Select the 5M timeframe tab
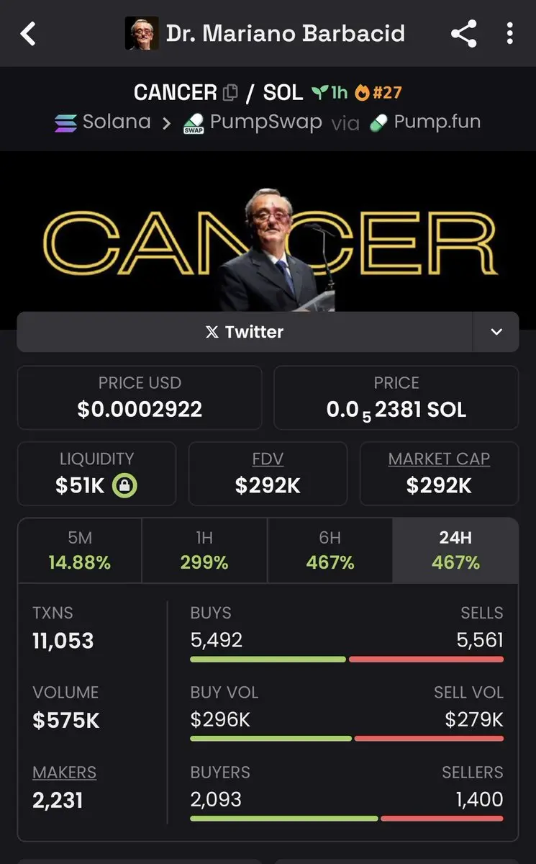The width and height of the screenshot is (536, 864). [80, 551]
